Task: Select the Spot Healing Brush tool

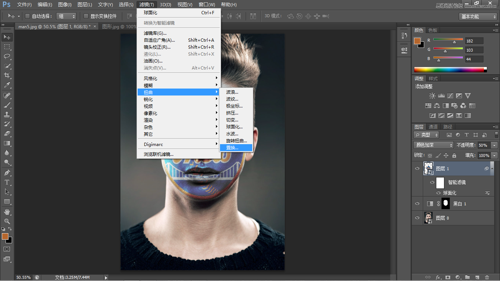Action: coord(7,95)
